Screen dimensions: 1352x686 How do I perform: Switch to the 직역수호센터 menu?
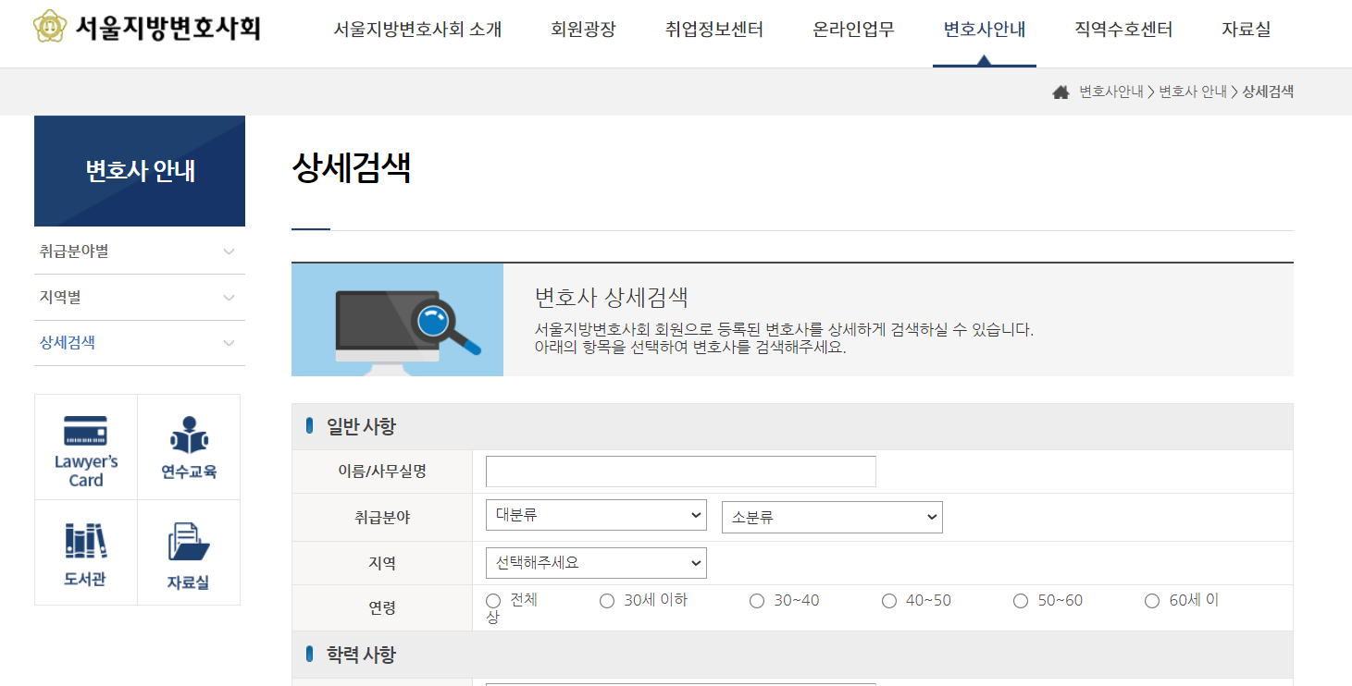pos(1123,29)
